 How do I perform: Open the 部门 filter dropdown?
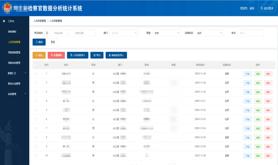tap(124, 33)
